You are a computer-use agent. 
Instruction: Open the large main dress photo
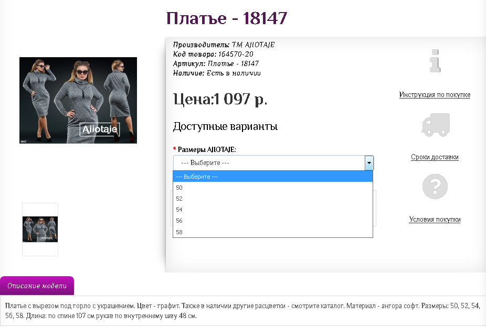[78, 100]
